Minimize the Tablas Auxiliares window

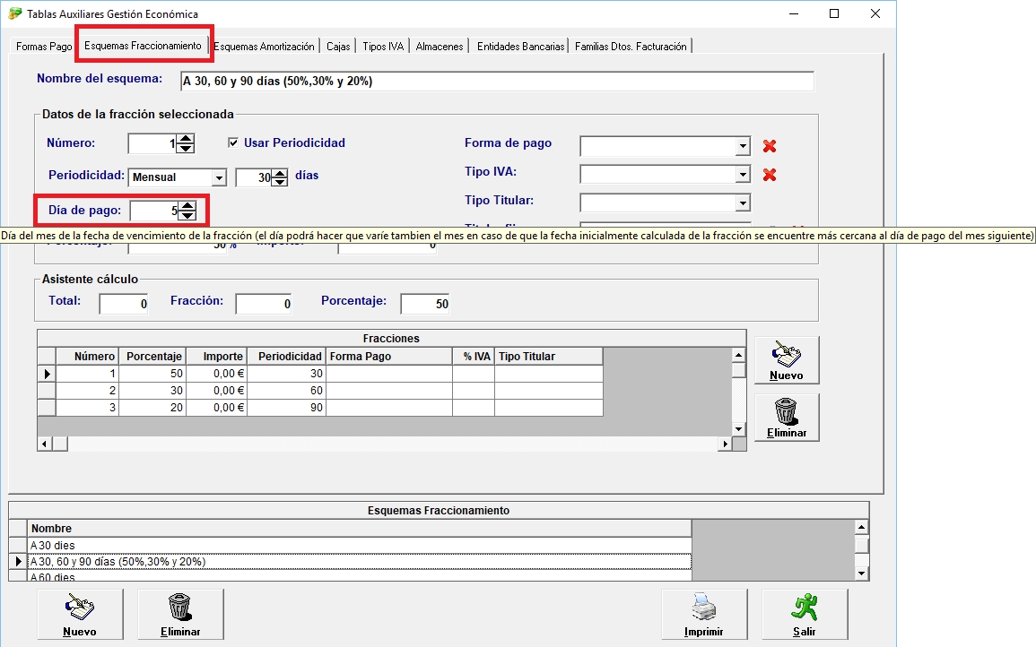pyautogui.click(x=794, y=13)
